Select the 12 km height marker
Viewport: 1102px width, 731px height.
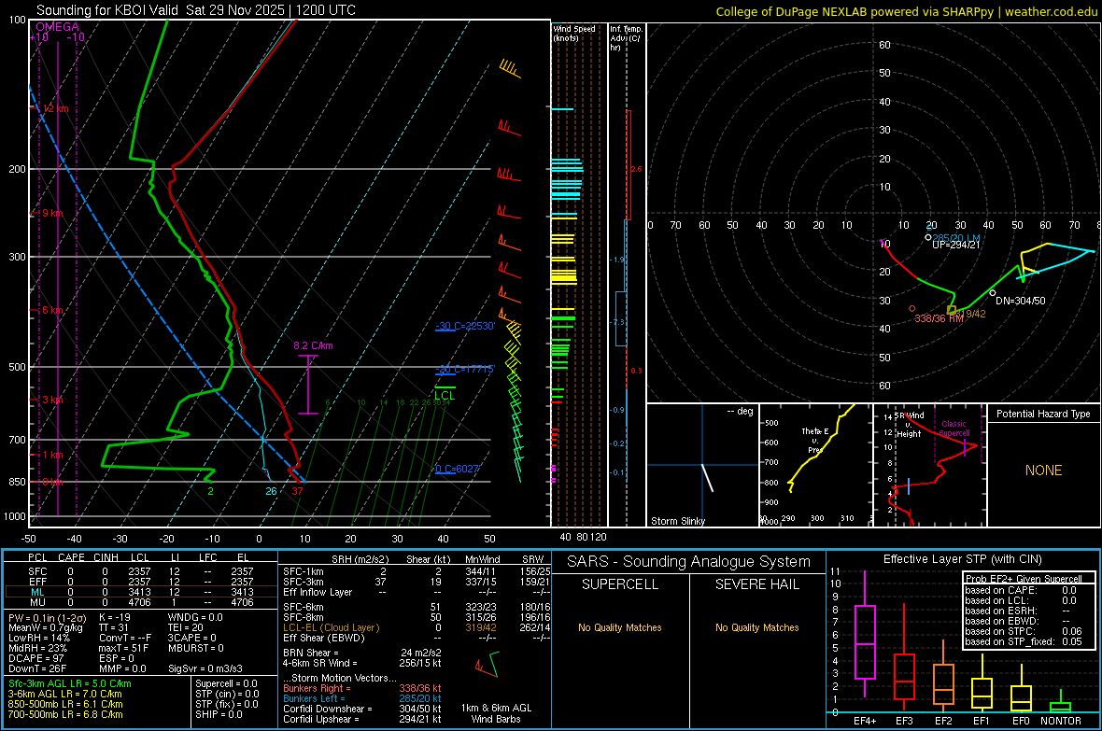click(x=56, y=109)
